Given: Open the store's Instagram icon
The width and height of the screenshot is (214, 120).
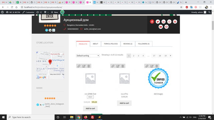Looking at the screenshot, I should coord(169,21).
